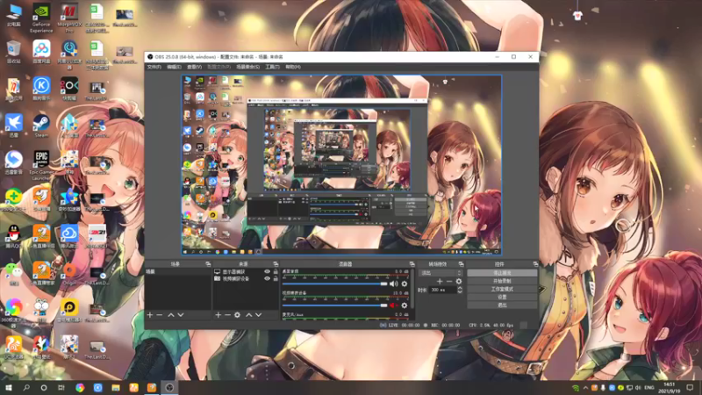Open OBS 设置 settings button
The height and width of the screenshot is (395, 702).
[x=502, y=297]
